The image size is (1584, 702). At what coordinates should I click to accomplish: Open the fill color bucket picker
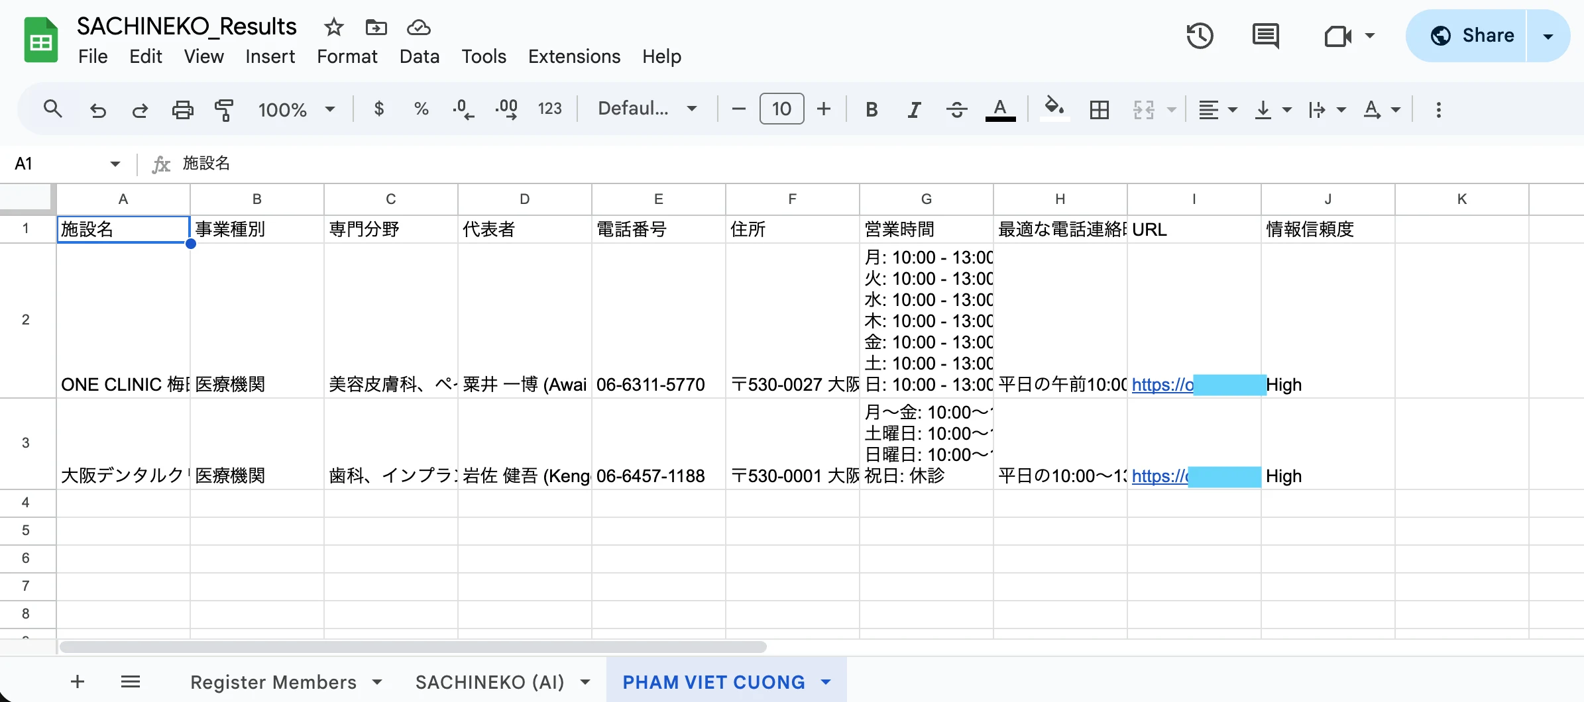1054,108
